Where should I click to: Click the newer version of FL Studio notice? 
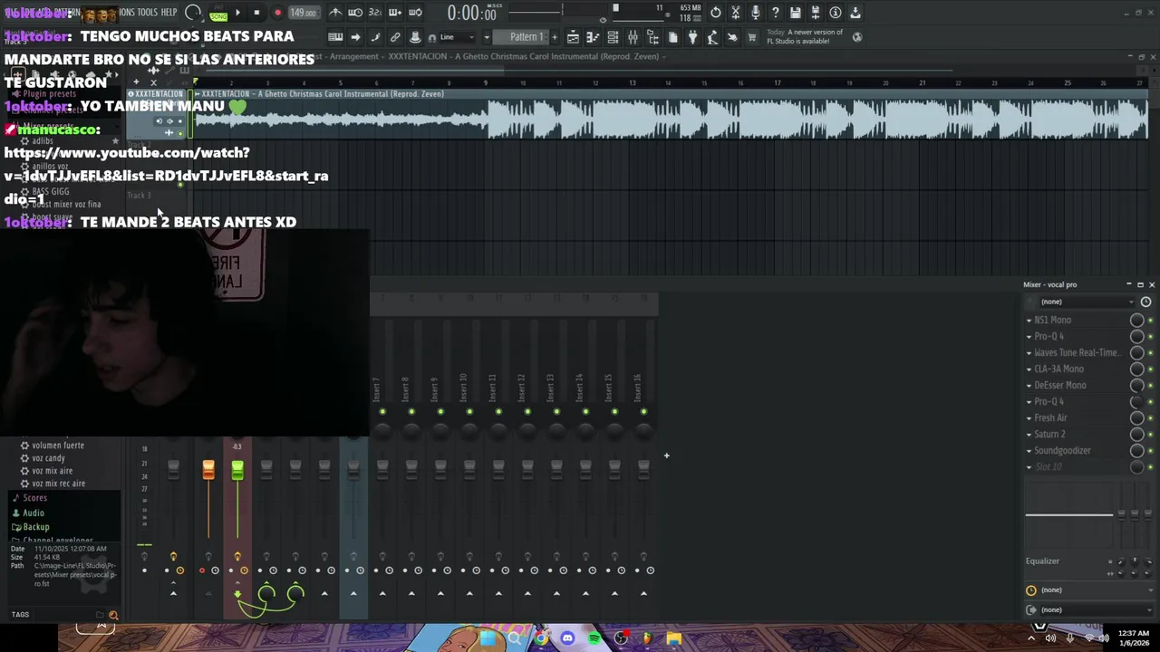[x=805, y=36]
